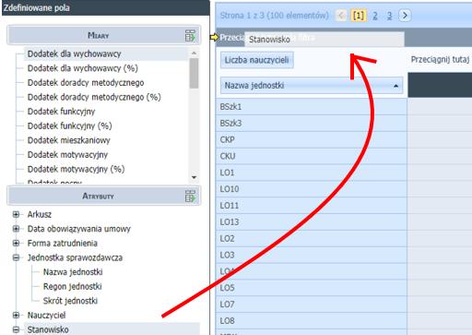Open page 3 of results
Image resolution: width=472 pixels, height=335 pixels.
pyautogui.click(x=389, y=16)
